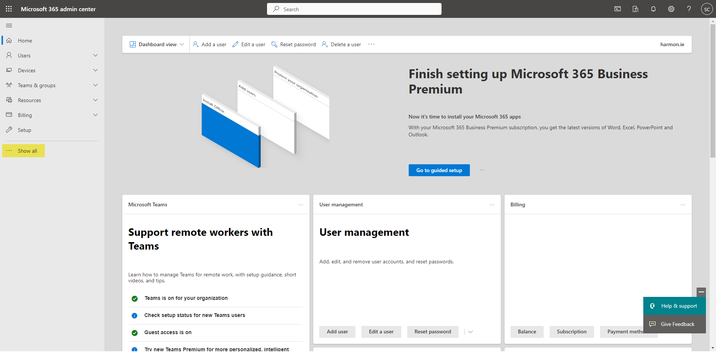Show all navigation items
Screen dimensions: 716x352
pos(23,150)
